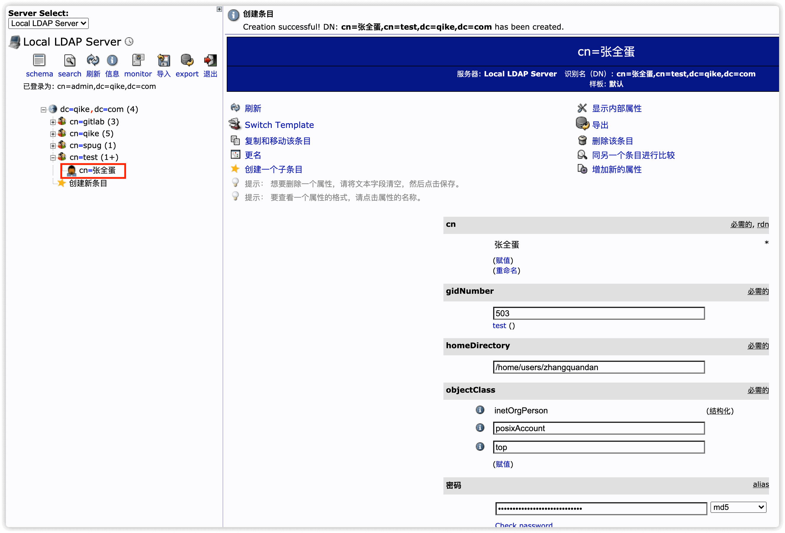Image resolution: width=785 pixels, height=533 pixels.
Task: Expand the cn=qike tree node
Action: coord(53,133)
